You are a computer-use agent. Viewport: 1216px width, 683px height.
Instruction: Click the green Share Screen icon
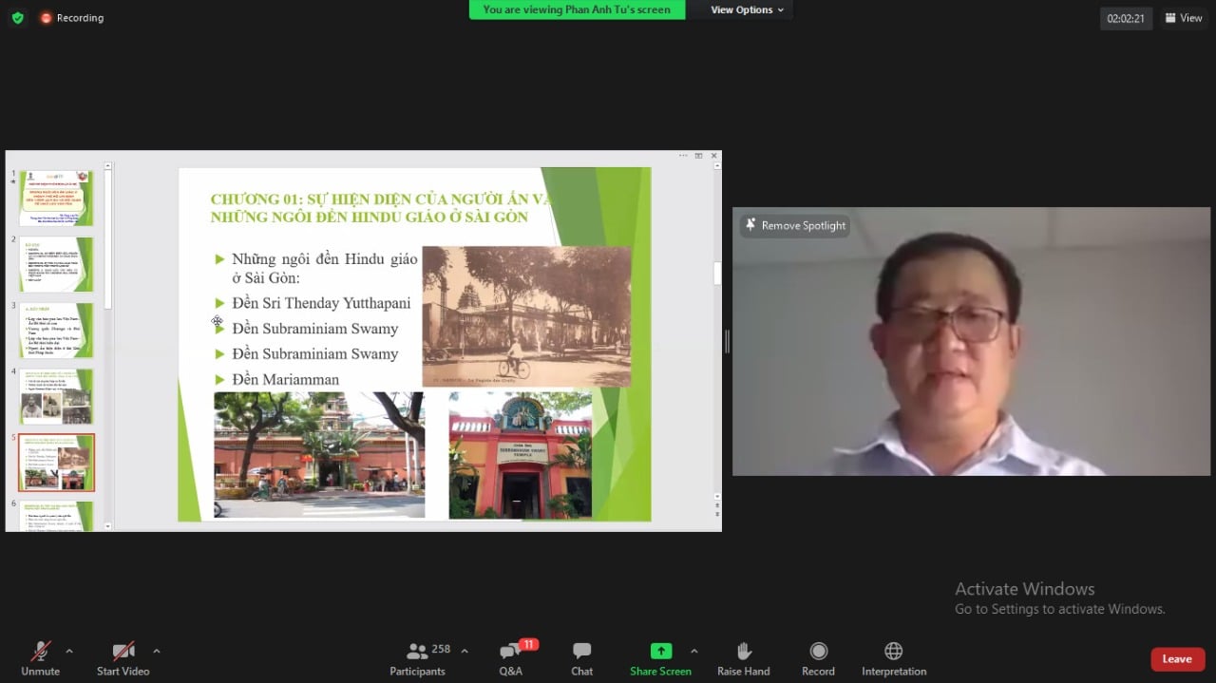coord(660,652)
